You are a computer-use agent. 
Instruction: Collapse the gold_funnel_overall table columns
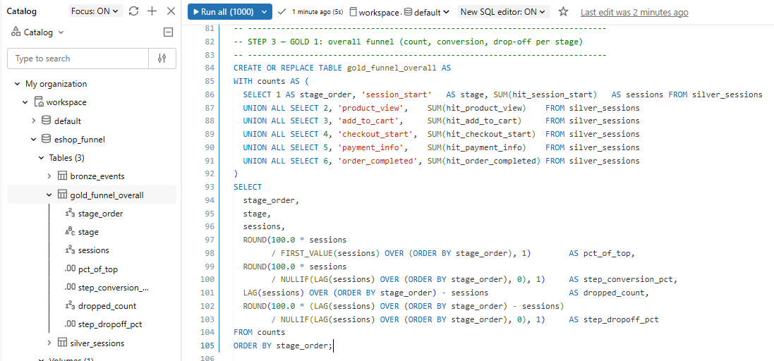tap(49, 195)
